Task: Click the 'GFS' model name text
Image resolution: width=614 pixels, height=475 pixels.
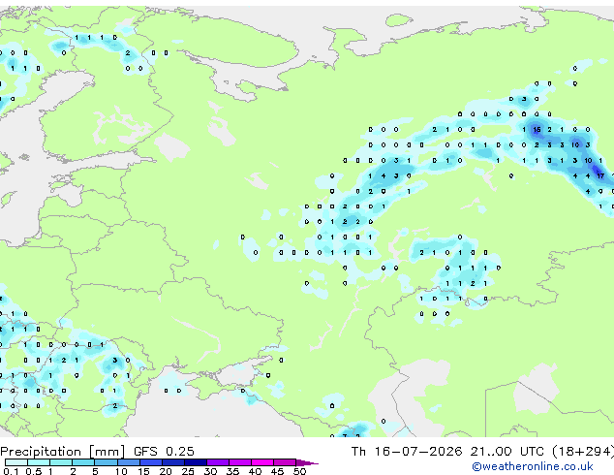Action: [x=145, y=452]
